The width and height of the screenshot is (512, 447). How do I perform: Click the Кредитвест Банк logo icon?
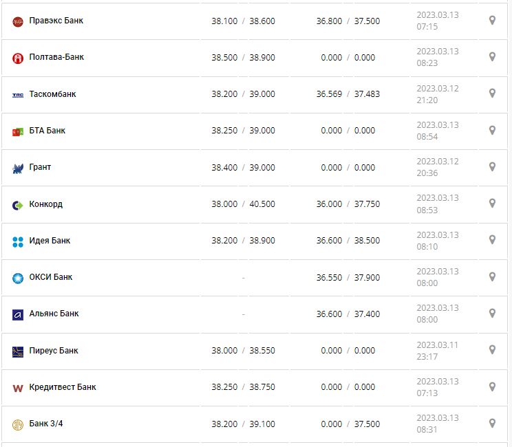(x=18, y=388)
